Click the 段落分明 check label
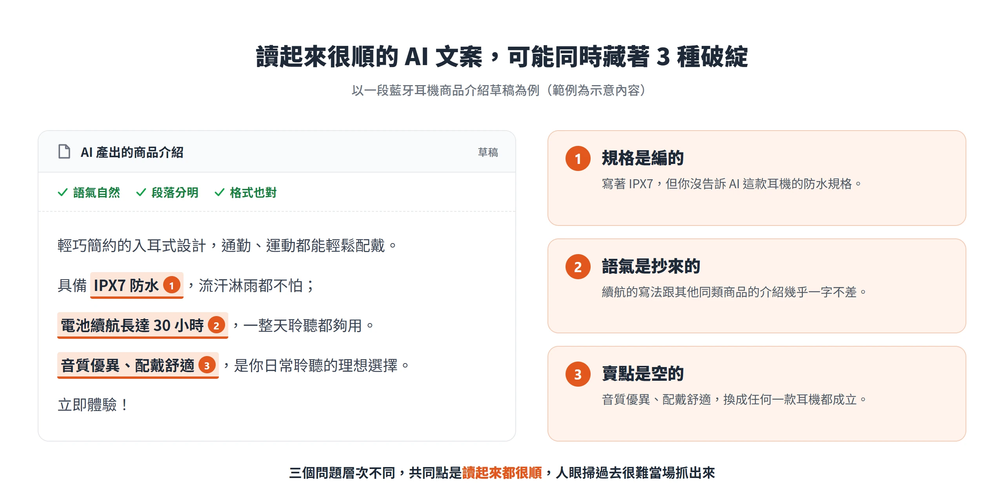 coord(175,193)
